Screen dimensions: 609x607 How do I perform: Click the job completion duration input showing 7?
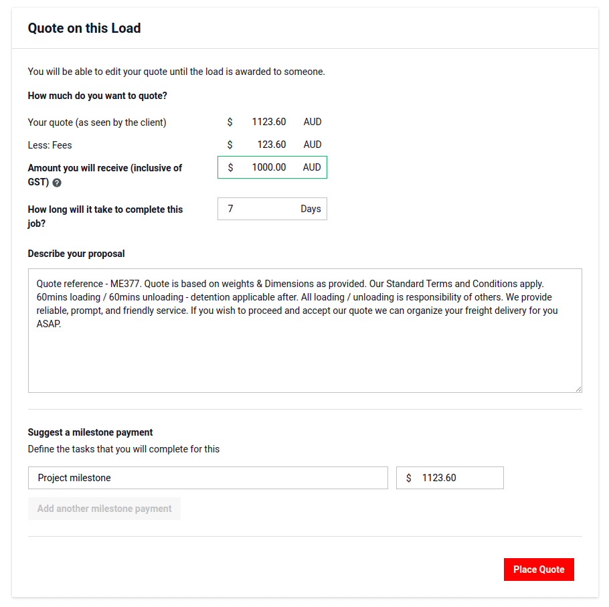pos(254,209)
